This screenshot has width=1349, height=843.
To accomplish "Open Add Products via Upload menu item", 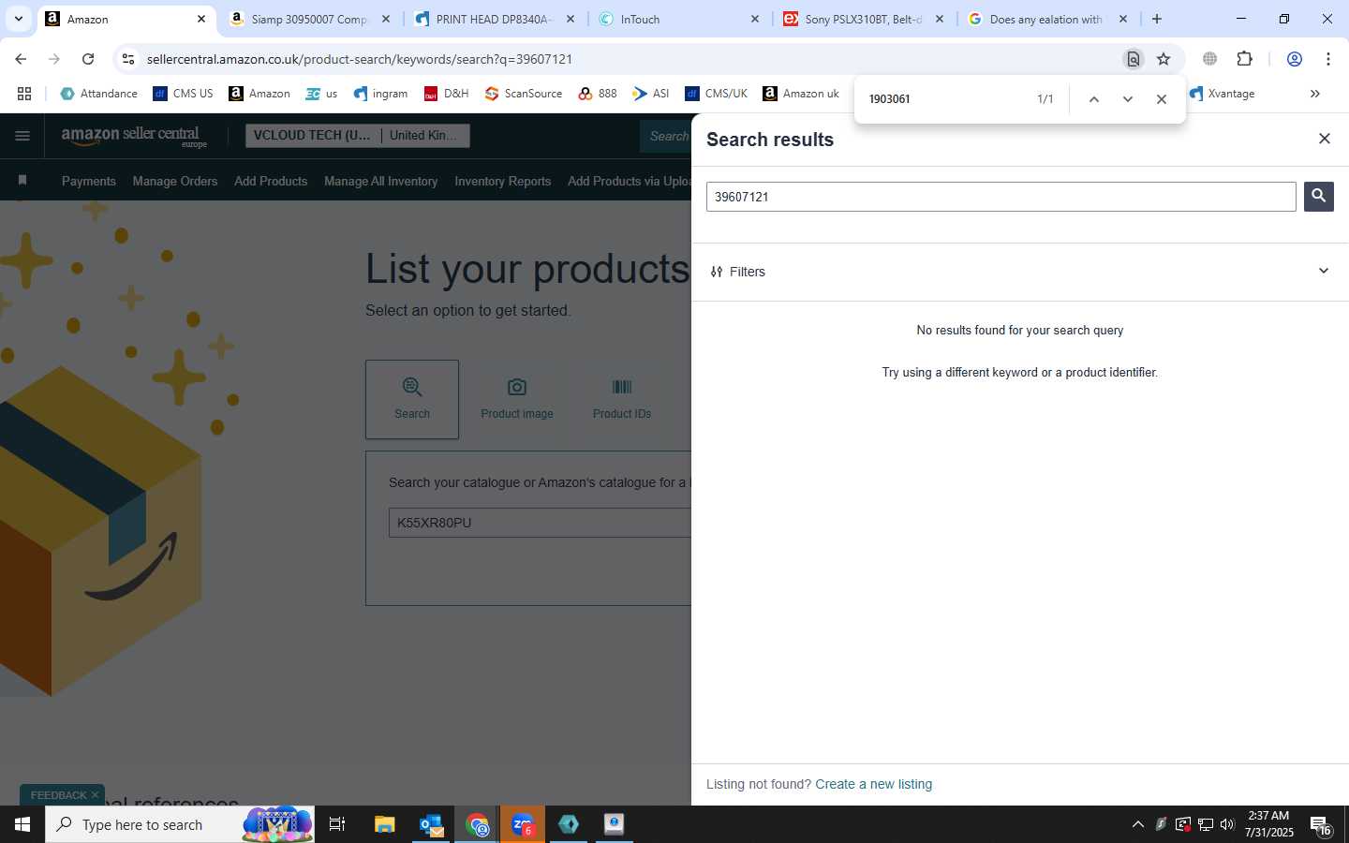I will [629, 181].
